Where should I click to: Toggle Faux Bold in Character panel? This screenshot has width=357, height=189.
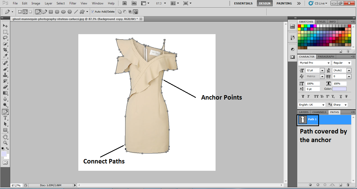[303, 96]
